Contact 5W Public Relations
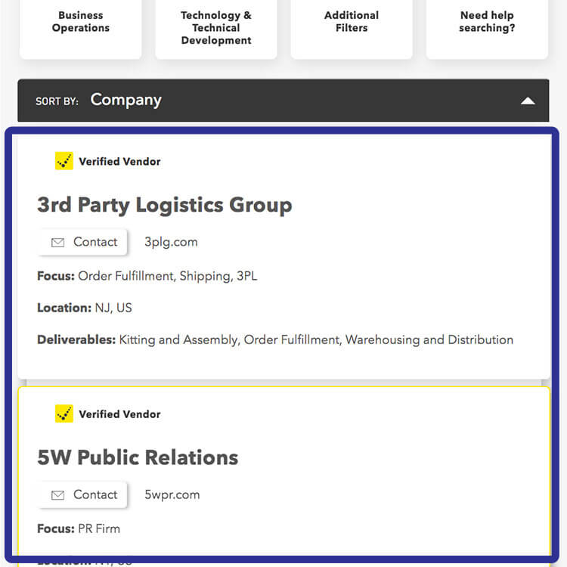This screenshot has height=567, width=567. pos(83,494)
